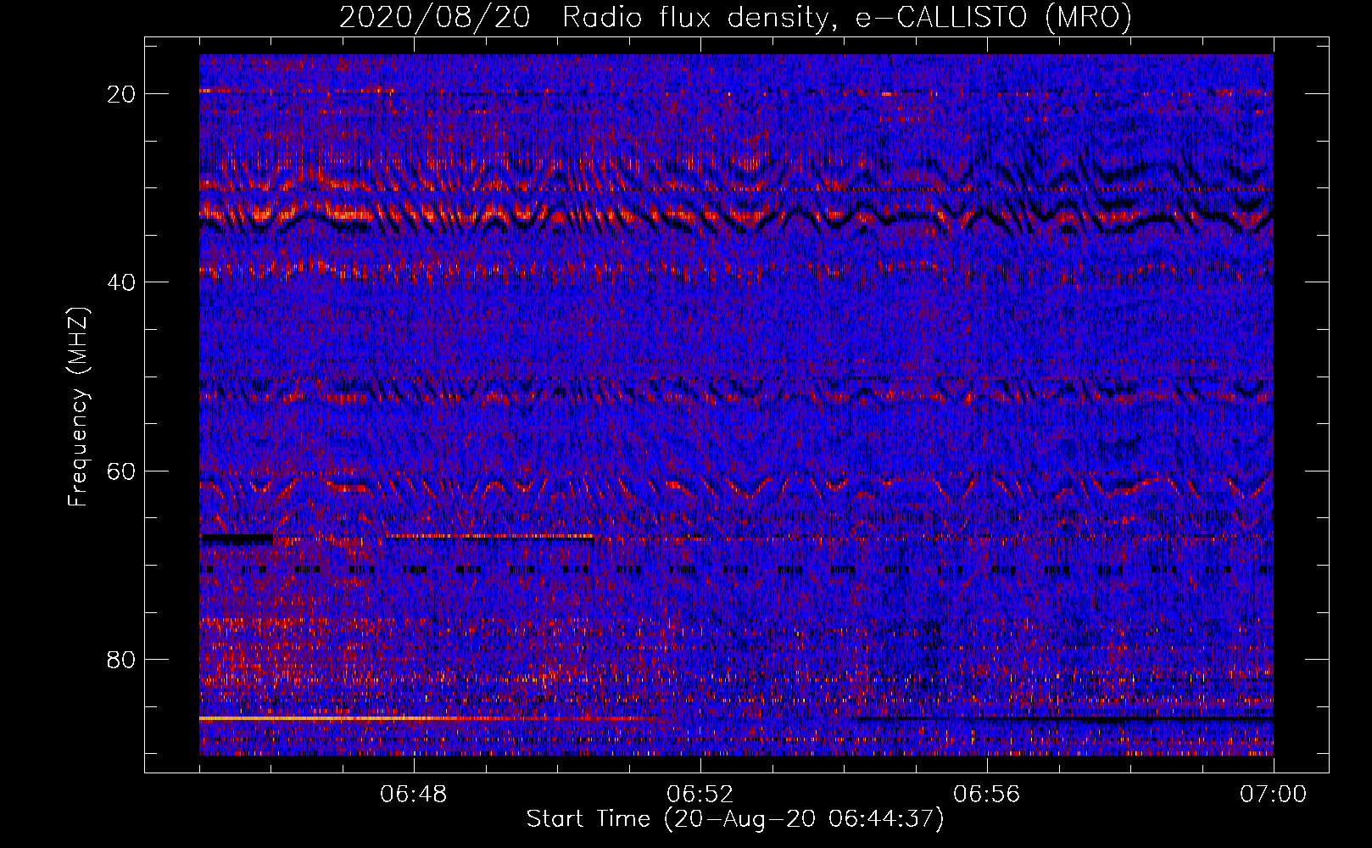Select the 06:48 time tick label
This screenshot has height=848, width=1372.
[414, 795]
